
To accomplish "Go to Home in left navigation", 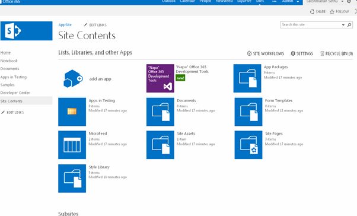I will (5, 53).
